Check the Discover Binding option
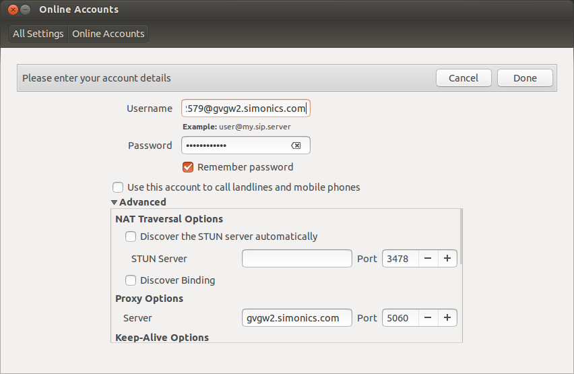Image resolution: width=574 pixels, height=374 pixels. click(131, 280)
